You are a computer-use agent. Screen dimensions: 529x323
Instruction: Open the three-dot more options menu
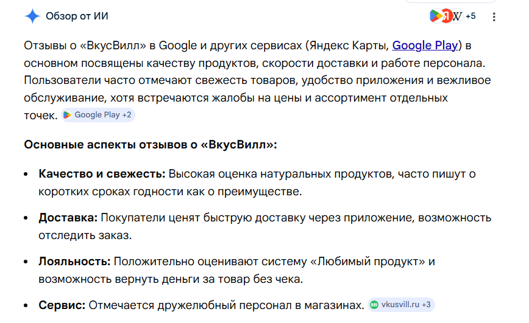click(494, 16)
